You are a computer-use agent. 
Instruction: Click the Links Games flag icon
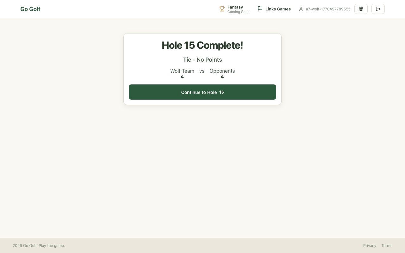[x=260, y=9]
